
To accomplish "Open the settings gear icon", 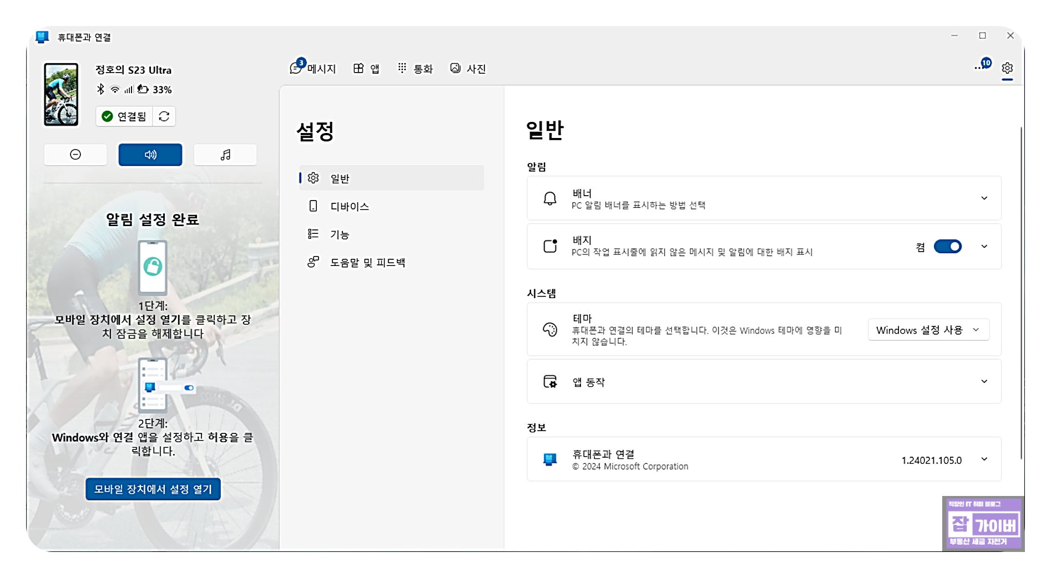I will (x=1007, y=68).
